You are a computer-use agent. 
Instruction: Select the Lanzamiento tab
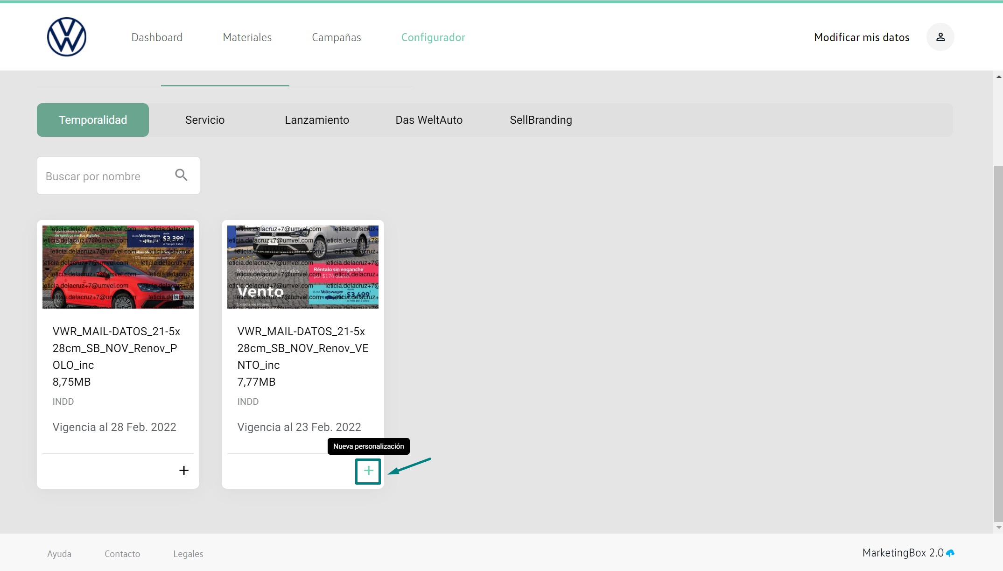(317, 120)
